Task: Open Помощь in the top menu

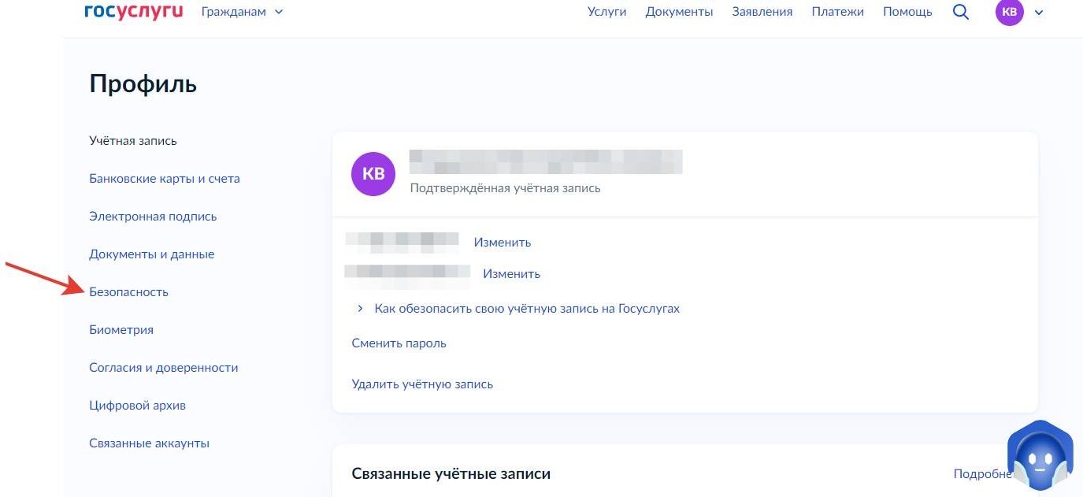Action: 907,12
